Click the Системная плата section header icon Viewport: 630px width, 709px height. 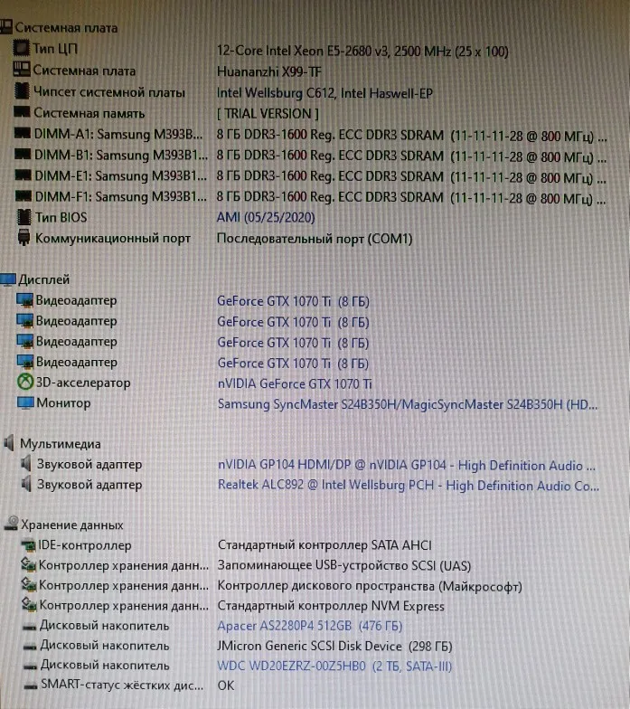click(6, 27)
